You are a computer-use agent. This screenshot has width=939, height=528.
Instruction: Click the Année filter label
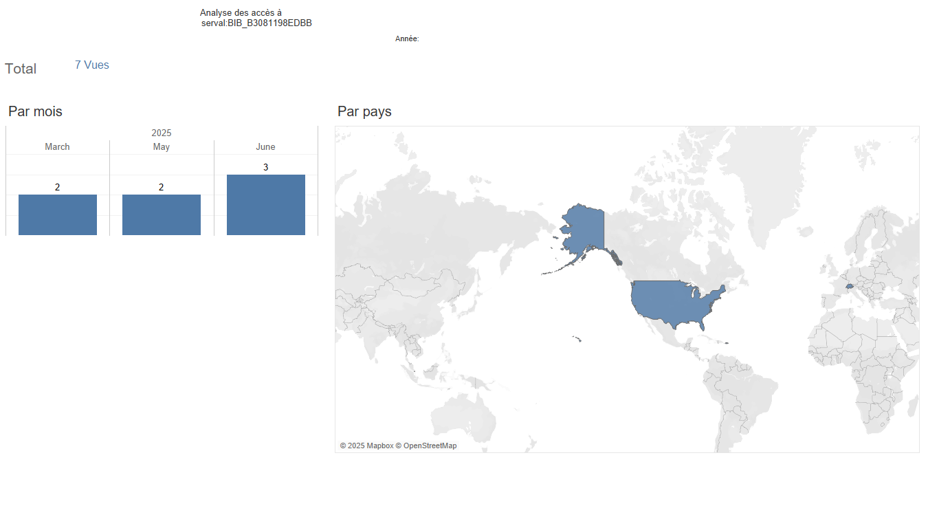[x=407, y=38]
